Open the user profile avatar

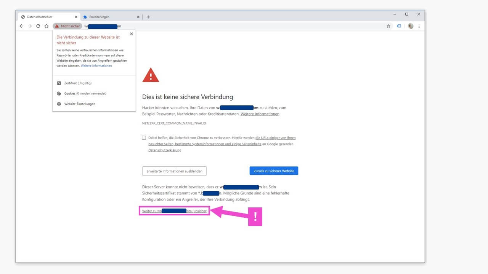point(411,26)
